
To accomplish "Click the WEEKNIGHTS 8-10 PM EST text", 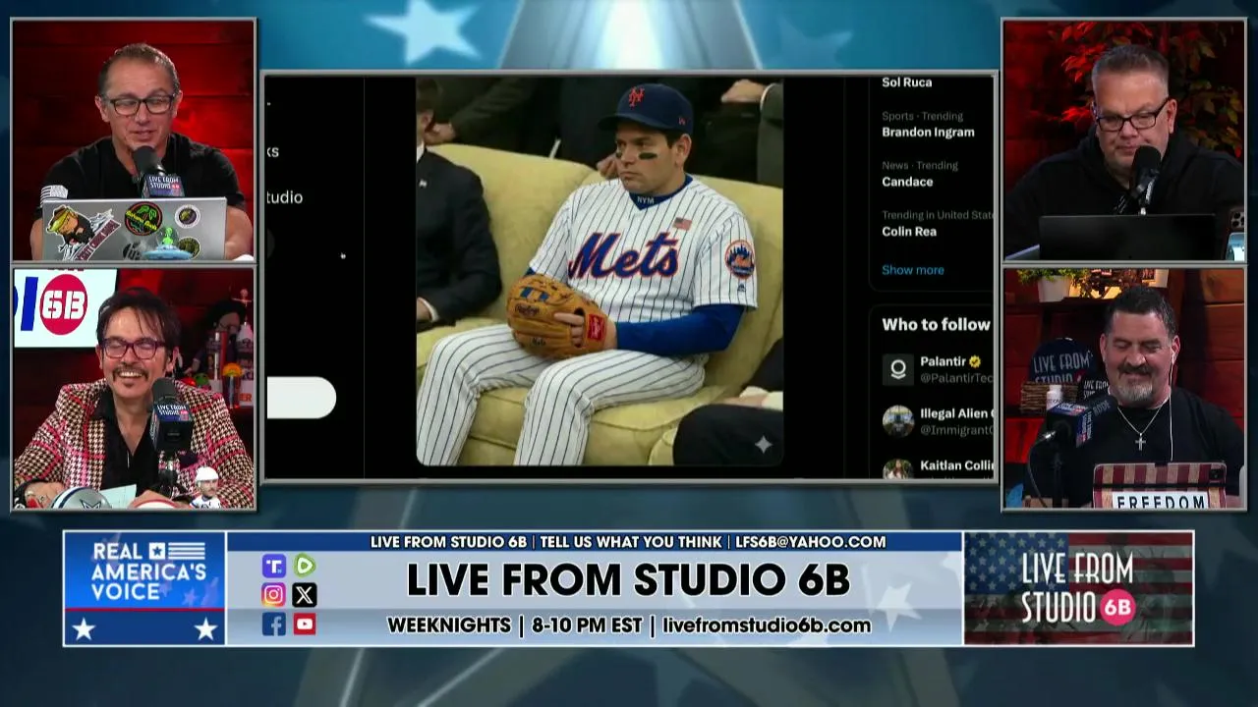I will click(x=514, y=625).
